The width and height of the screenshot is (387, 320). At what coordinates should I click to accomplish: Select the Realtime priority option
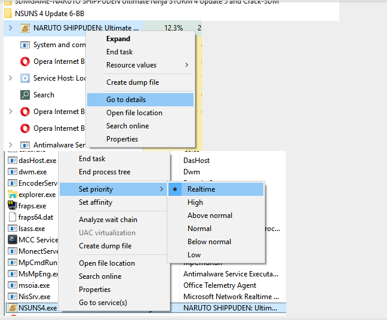[216, 189]
